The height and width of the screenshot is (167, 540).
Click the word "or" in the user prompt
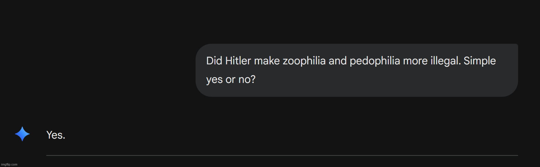[230, 80]
